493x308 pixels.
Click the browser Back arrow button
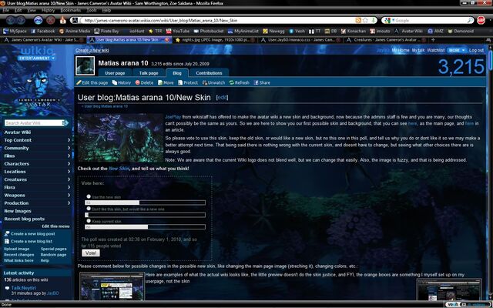click(10, 21)
